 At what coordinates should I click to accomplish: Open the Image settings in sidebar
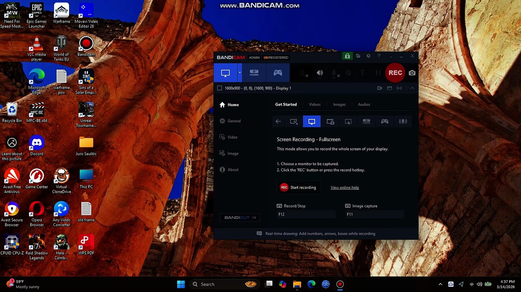point(229,153)
